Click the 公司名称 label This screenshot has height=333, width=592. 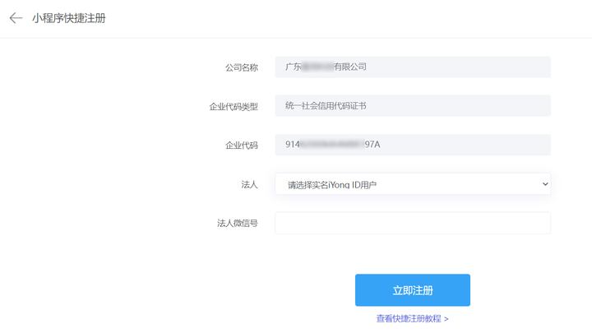[x=242, y=67]
